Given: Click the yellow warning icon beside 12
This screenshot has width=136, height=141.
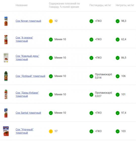Looking at the screenshot, I should (51, 21).
